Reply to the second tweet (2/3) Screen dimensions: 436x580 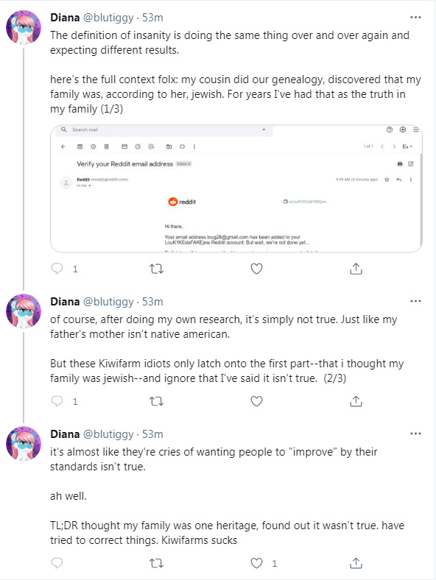57,401
